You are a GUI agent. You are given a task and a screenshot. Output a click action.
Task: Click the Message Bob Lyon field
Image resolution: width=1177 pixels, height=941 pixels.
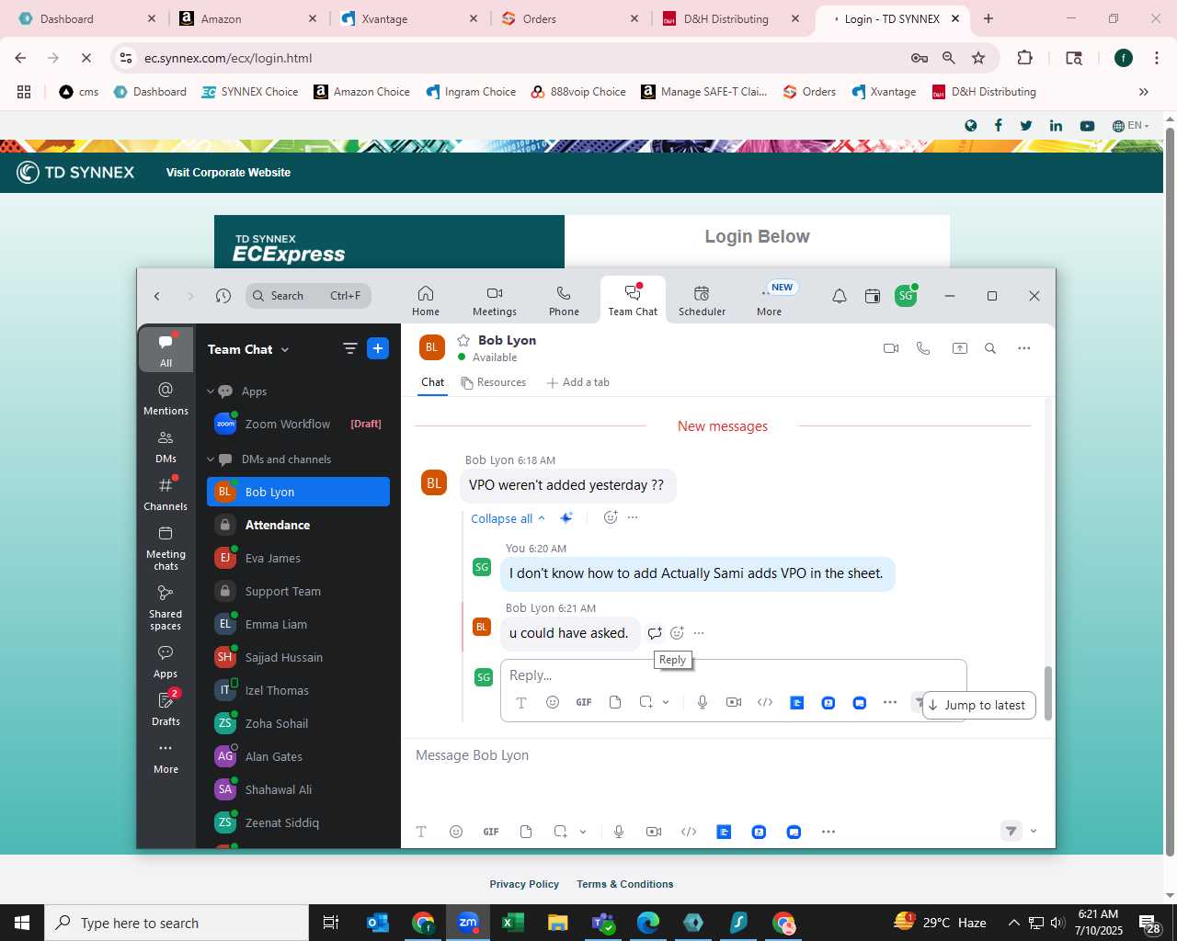click(726, 755)
